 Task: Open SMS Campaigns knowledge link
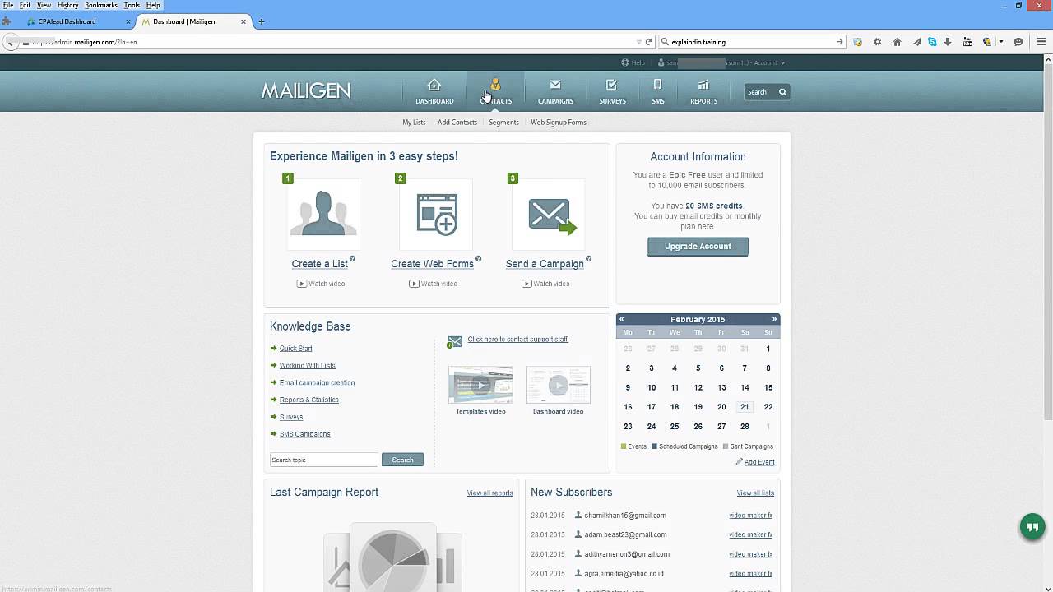(304, 434)
